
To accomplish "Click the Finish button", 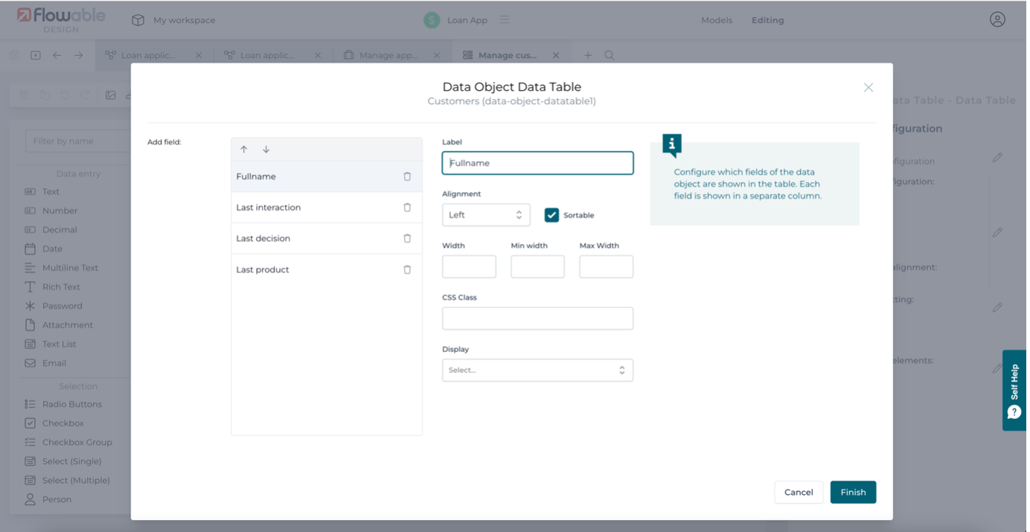I will click(x=853, y=492).
